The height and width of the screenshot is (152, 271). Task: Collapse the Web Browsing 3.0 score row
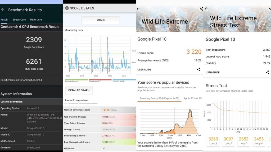(135, 117)
